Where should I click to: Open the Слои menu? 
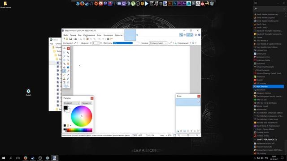(99, 35)
